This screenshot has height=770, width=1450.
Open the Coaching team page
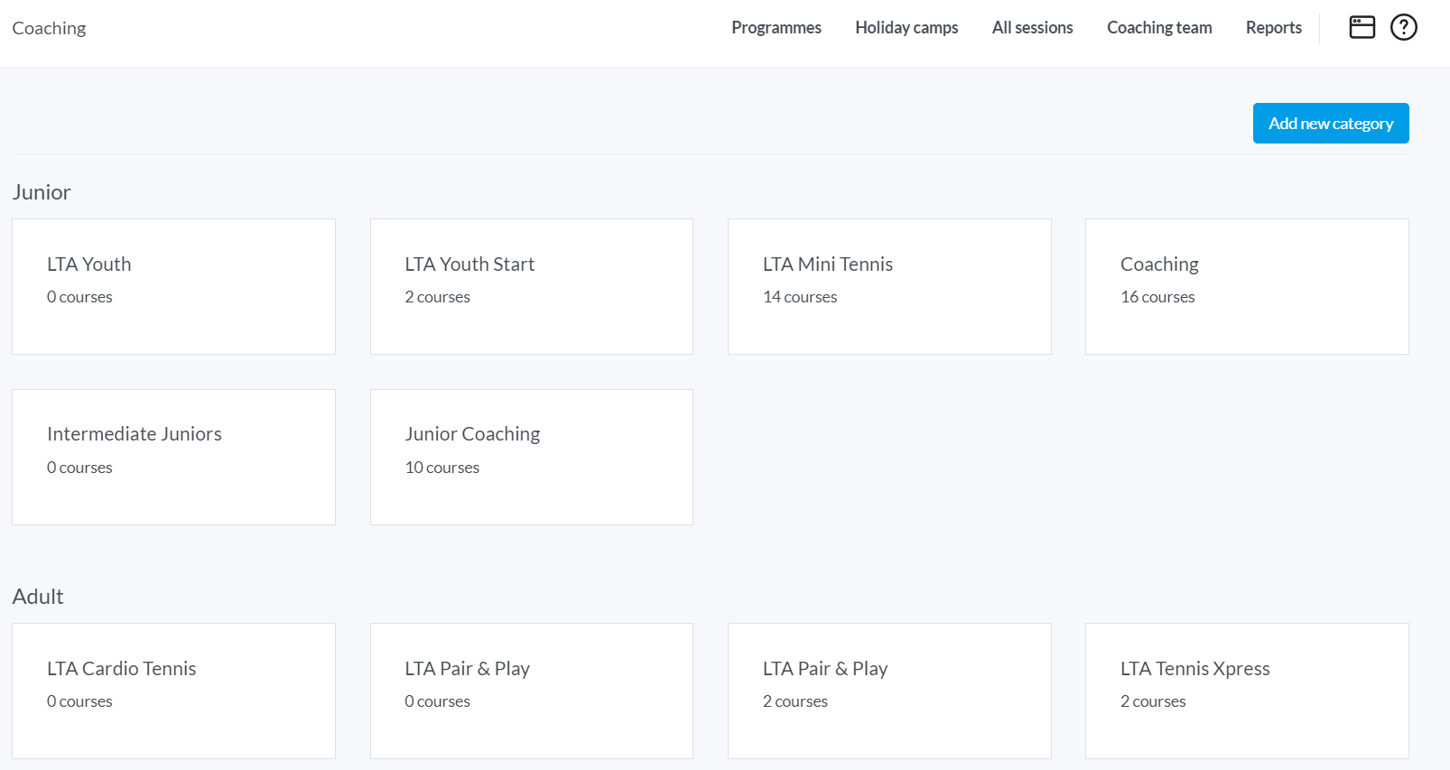tap(1159, 28)
